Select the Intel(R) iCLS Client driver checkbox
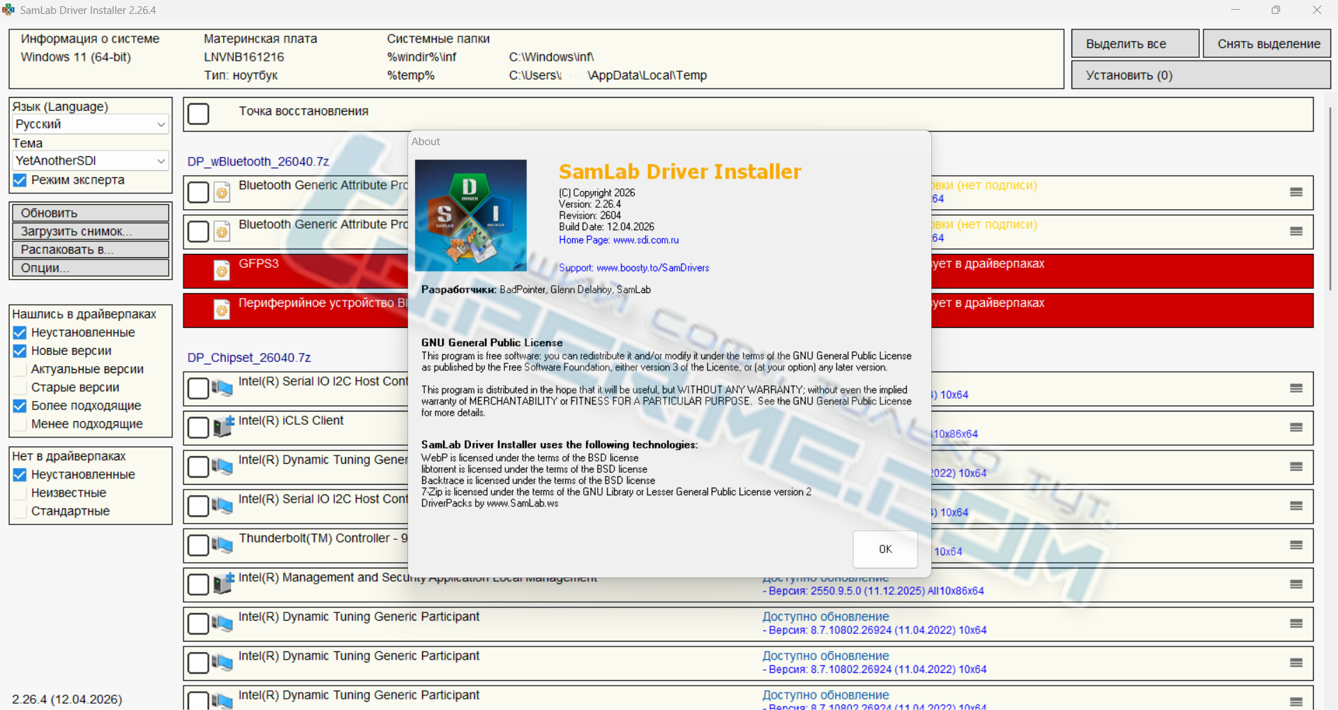 click(x=199, y=428)
